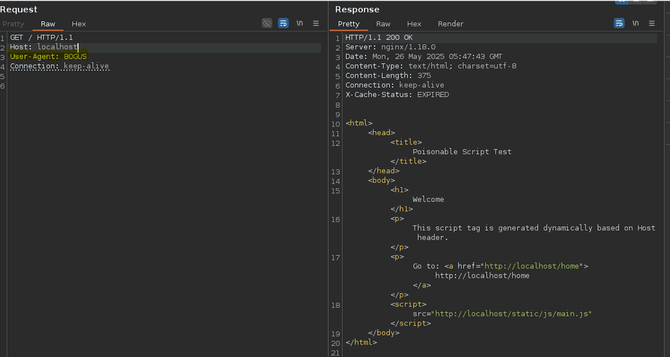Open the Request panel hamburger menu
This screenshot has height=357, width=670.
[316, 23]
